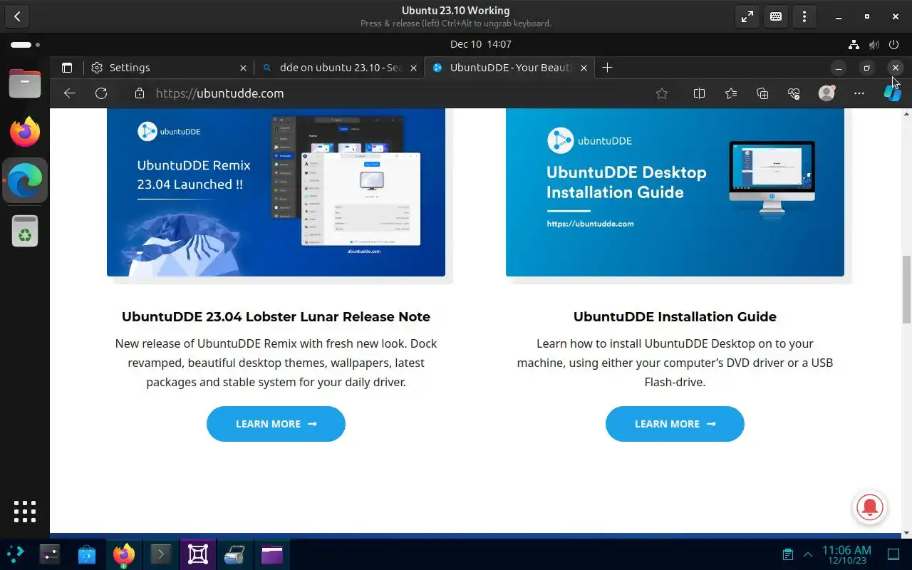Open the scanner app in the taskbar
The image size is (912, 570).
click(235, 554)
